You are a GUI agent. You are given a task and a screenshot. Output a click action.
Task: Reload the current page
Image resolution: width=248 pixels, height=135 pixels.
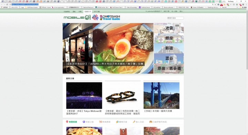click(x=7, y=4)
